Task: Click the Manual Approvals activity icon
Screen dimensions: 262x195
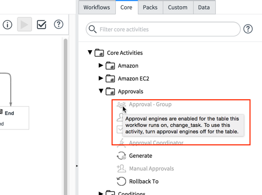Action: coord(122,168)
